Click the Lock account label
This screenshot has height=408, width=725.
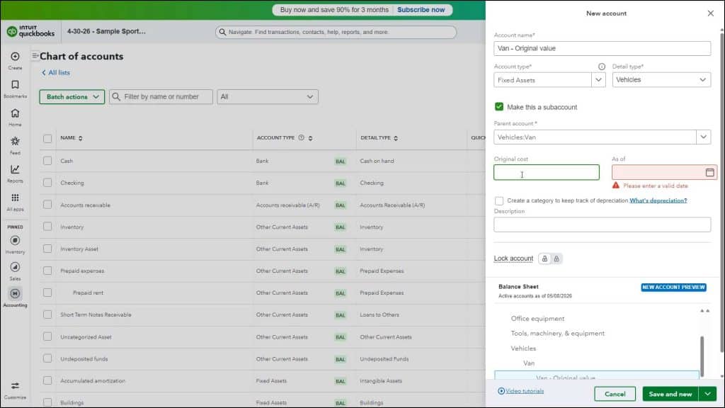(x=513, y=259)
